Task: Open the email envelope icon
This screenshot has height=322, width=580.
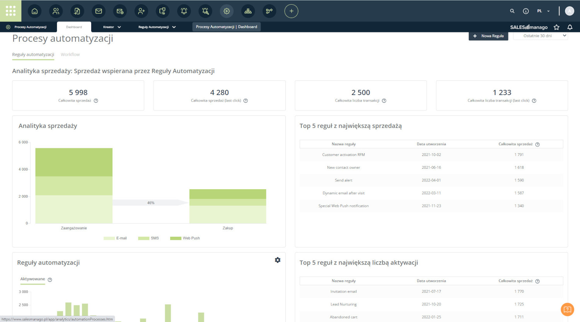Action: coord(99,11)
